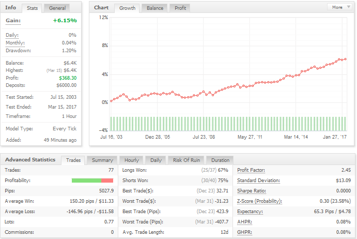Screen dimensions: 357x239
Task: Click the Monthly label in Info
Action: 15,43
